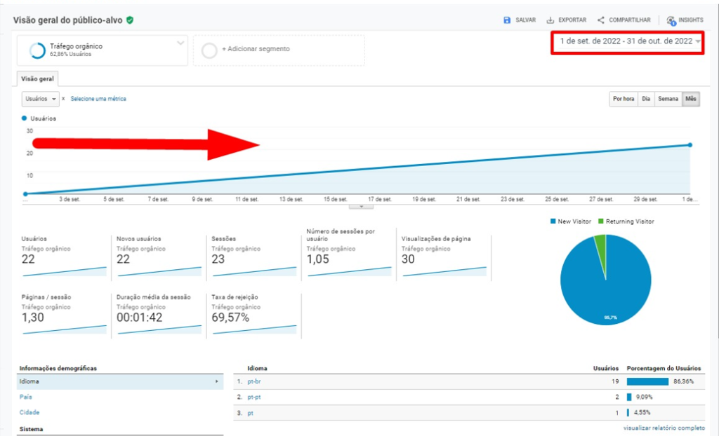Click the green verified shield icon
The width and height of the screenshot is (719, 436).
(130, 20)
